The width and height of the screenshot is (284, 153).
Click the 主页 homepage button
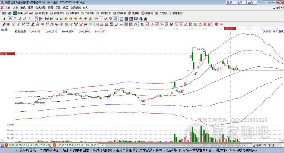click(252, 2)
